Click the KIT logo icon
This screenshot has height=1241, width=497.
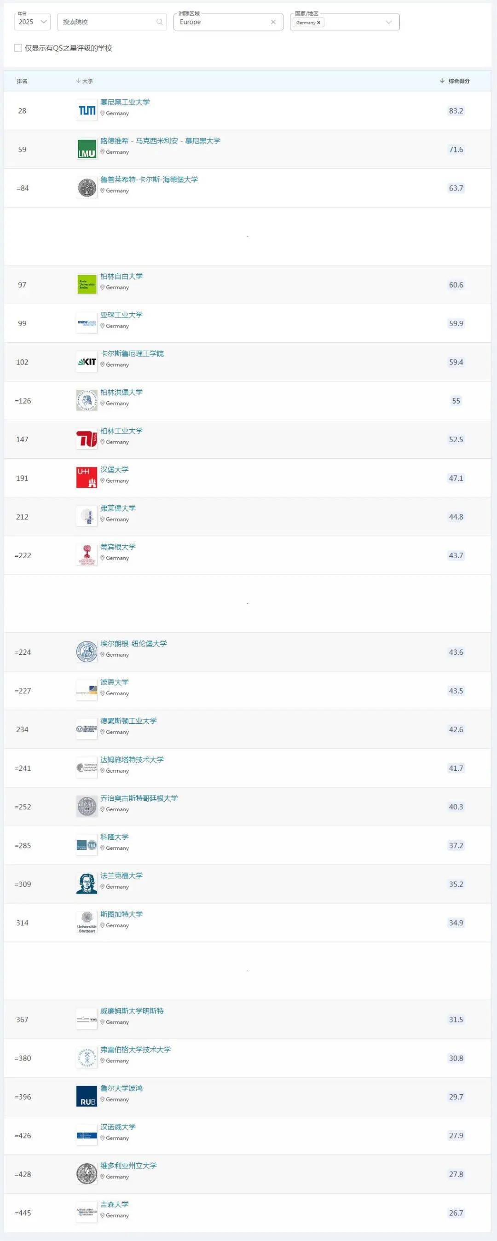click(x=87, y=362)
